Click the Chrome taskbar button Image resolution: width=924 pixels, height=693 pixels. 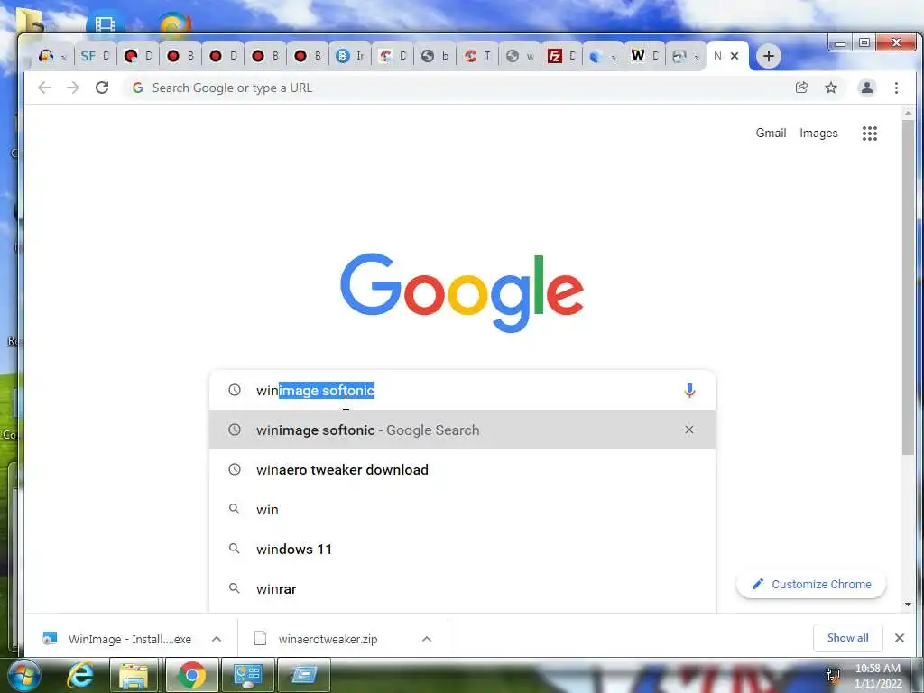(x=191, y=675)
